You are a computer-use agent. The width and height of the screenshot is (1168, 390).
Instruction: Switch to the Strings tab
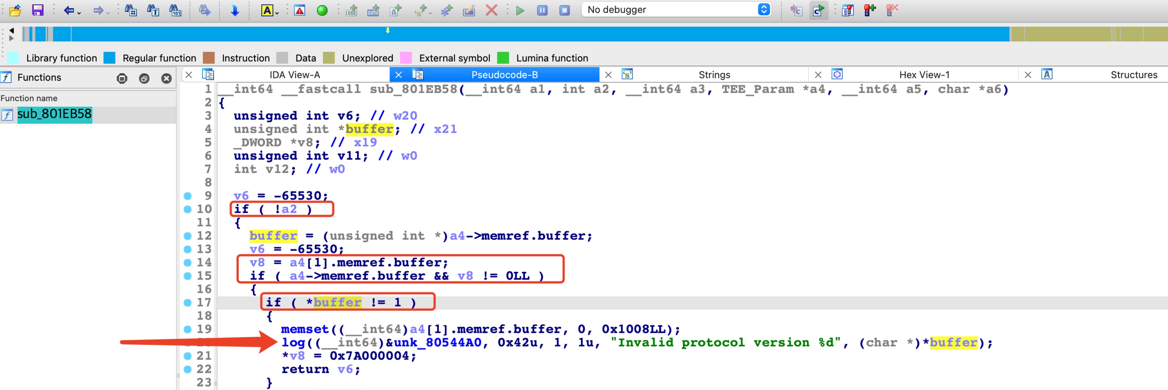pyautogui.click(x=714, y=75)
